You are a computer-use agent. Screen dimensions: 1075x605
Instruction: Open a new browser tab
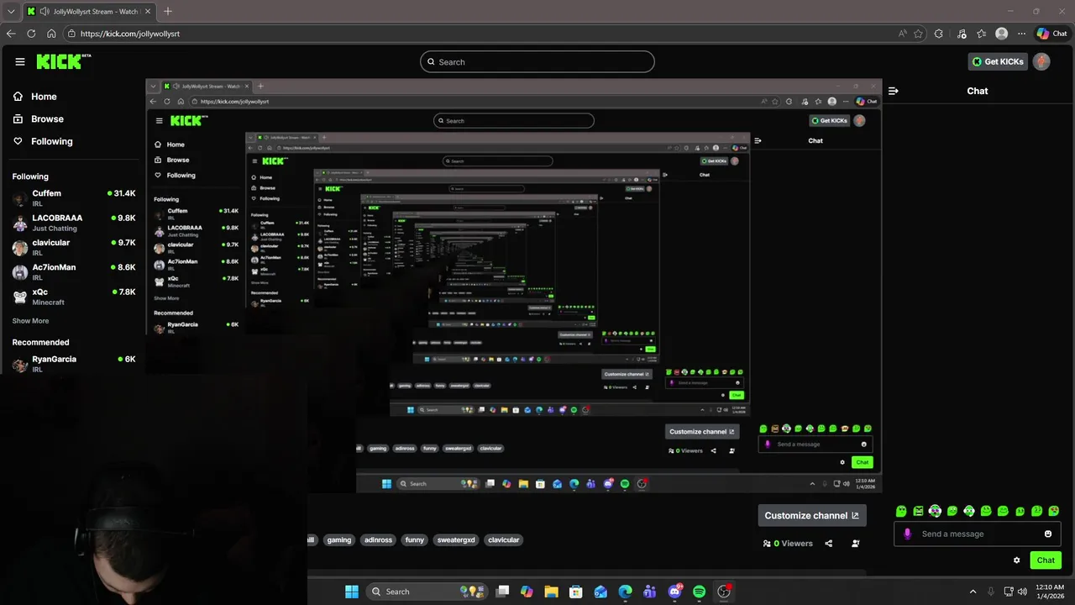pos(168,12)
